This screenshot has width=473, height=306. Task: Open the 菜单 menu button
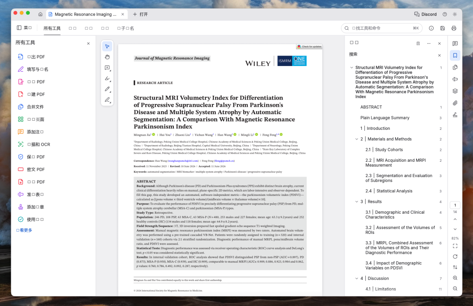[x=24, y=28]
